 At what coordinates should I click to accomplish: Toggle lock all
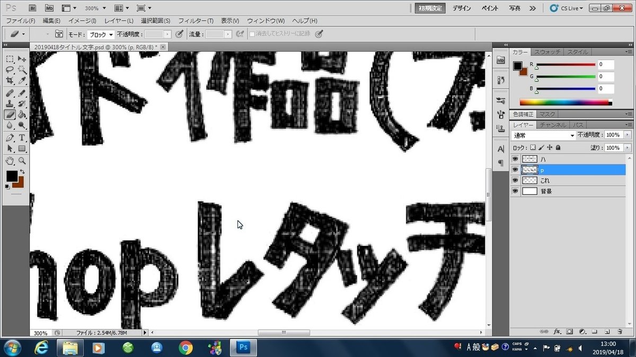(x=558, y=148)
